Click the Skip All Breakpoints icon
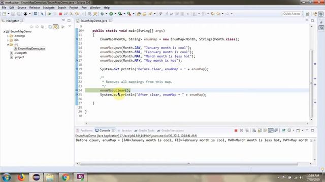This screenshot has height=182, width=325. [x=42, y=14]
